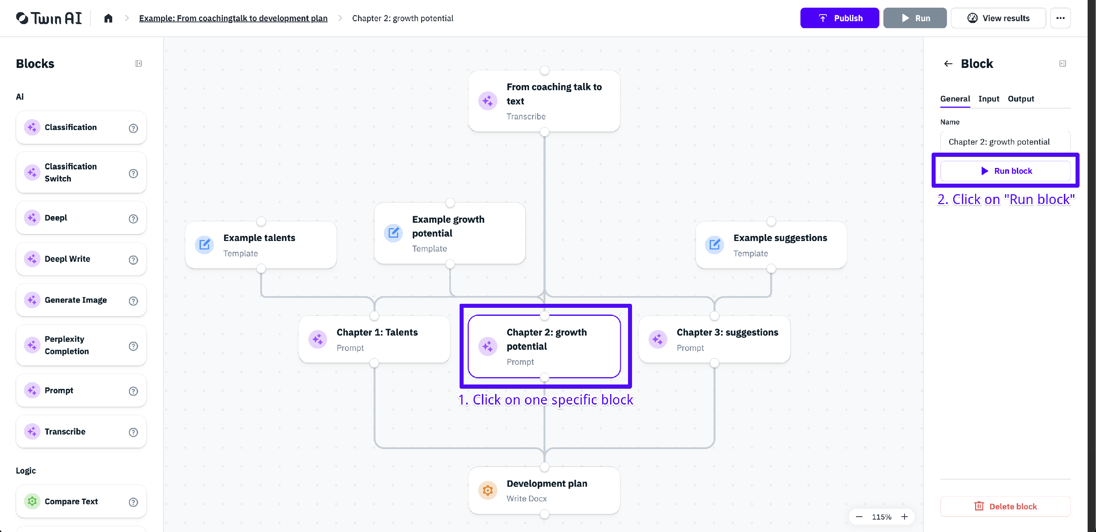Screen dimensions: 1096x532
Task: Select the Development plan Write Docx node
Action: [544, 490]
